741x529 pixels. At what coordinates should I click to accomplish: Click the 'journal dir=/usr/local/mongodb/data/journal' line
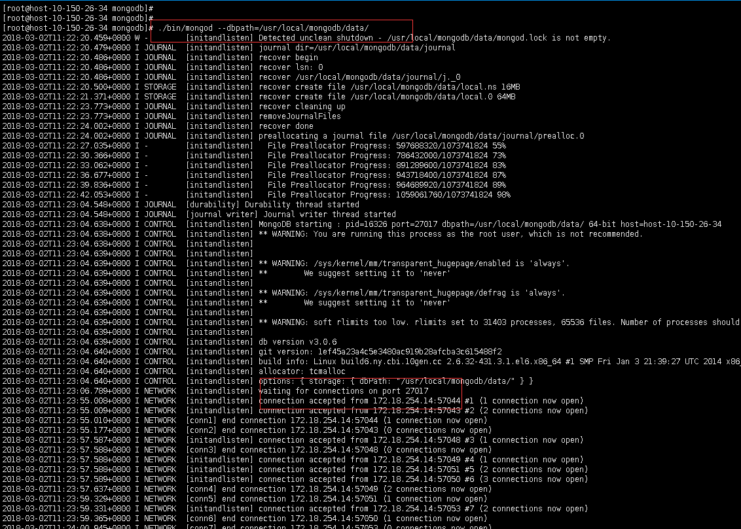point(228,48)
